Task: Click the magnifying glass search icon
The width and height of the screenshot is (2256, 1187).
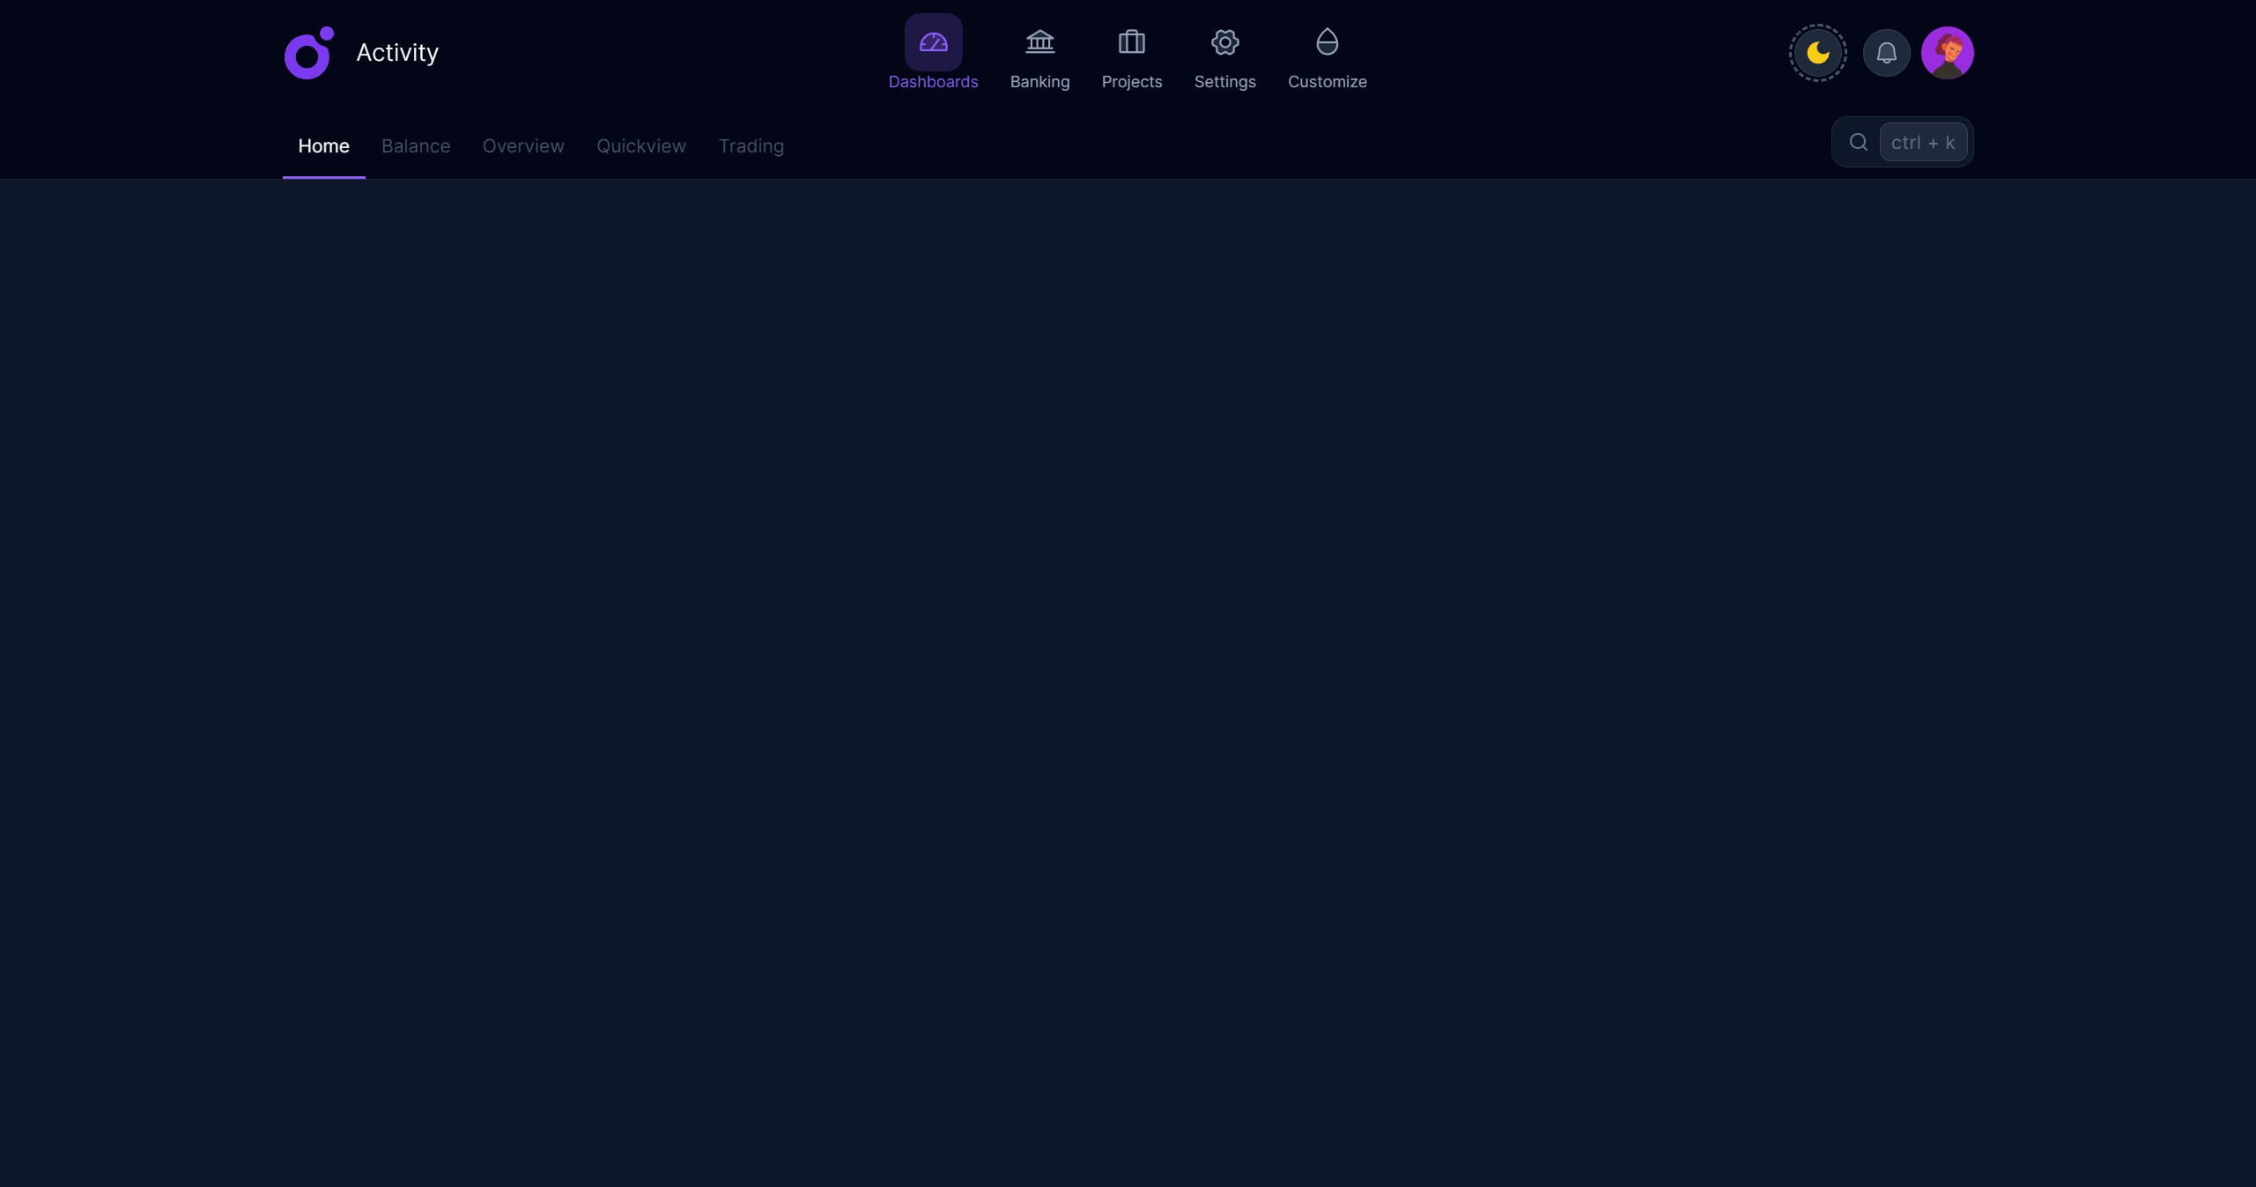Action: (x=1858, y=142)
